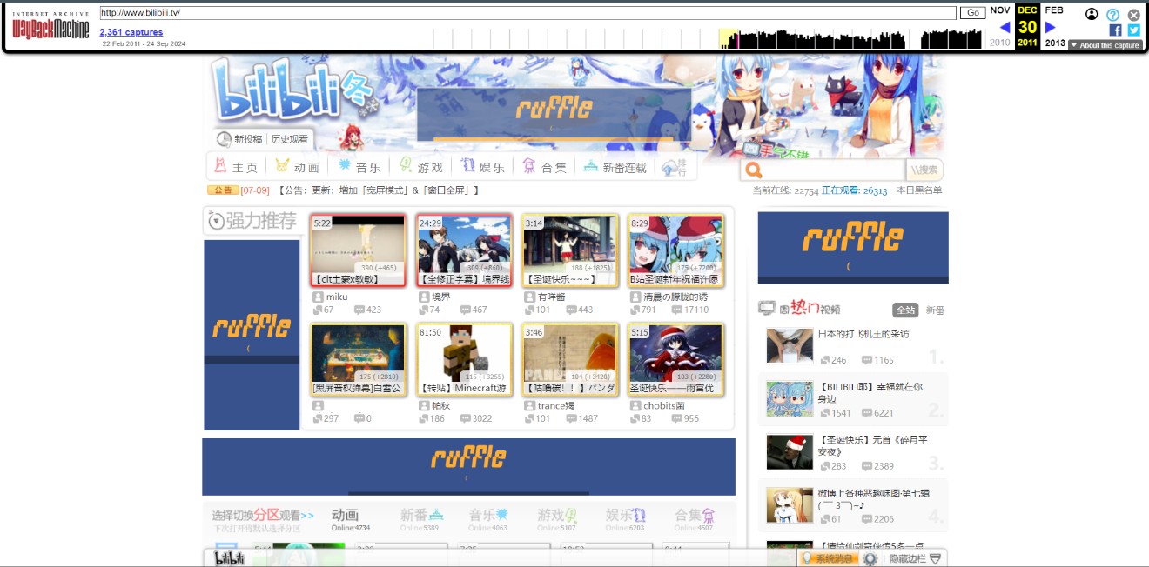Open the 黑屏弹幕 白雪公 video thumbnail
The width and height of the screenshot is (1149, 567).
[x=358, y=359]
